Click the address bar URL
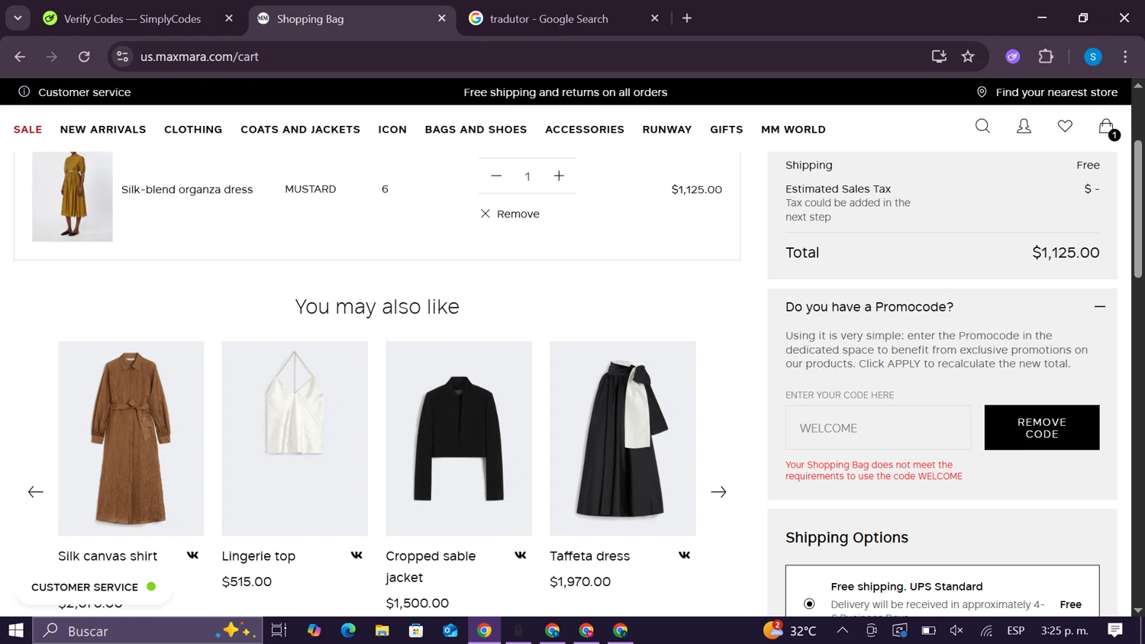This screenshot has width=1145, height=644. pos(200,56)
